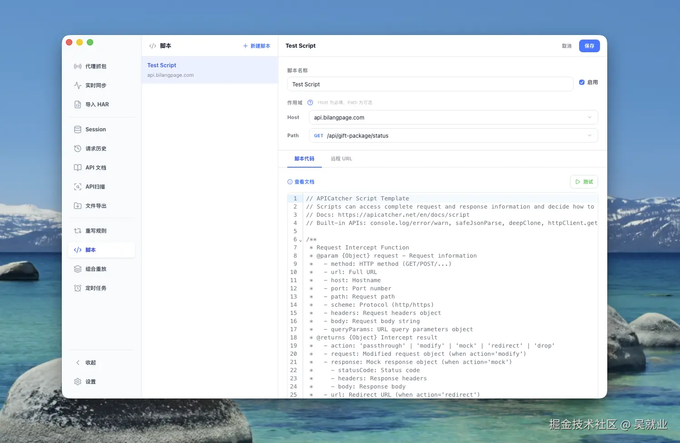Open the API 文档 book icon
The width and height of the screenshot is (680, 443).
[x=78, y=168]
